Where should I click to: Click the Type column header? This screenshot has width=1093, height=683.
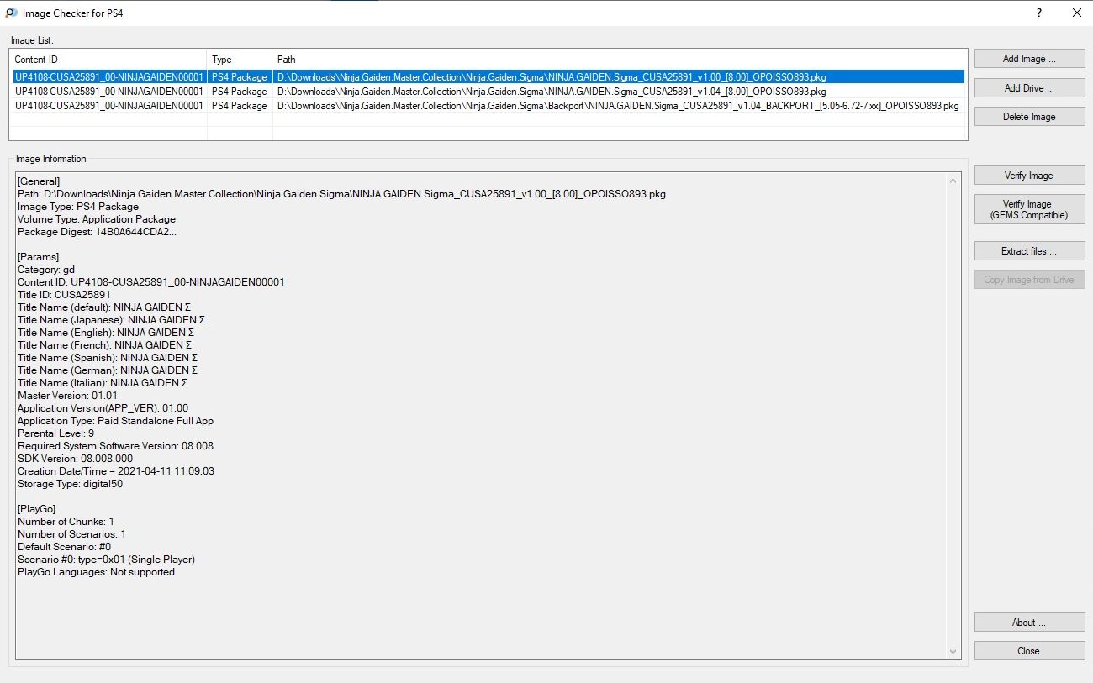click(240, 60)
